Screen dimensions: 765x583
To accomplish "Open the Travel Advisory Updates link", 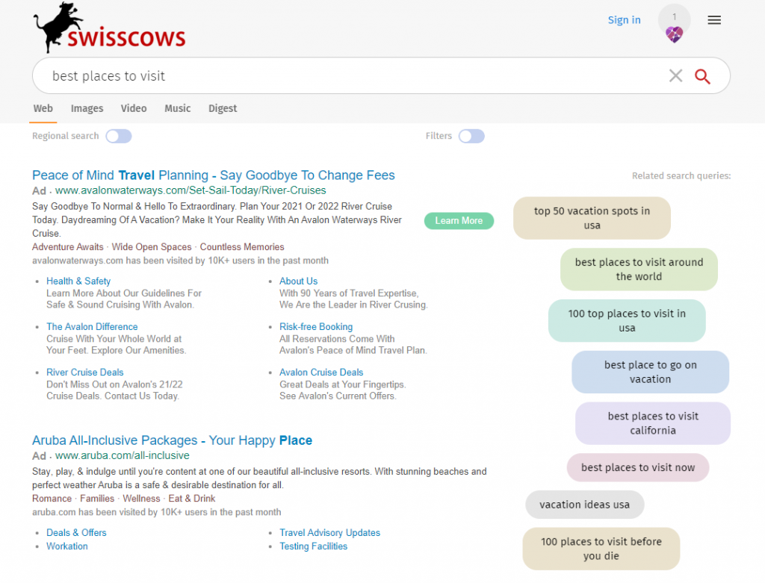I will (329, 533).
